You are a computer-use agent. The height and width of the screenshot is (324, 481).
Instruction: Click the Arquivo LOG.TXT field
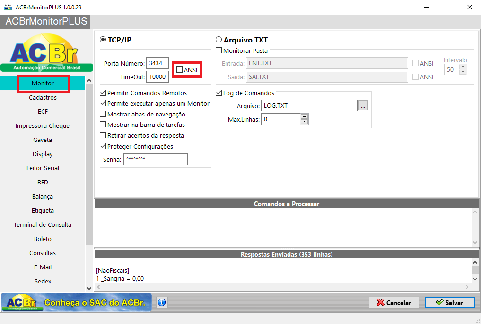tap(309, 106)
